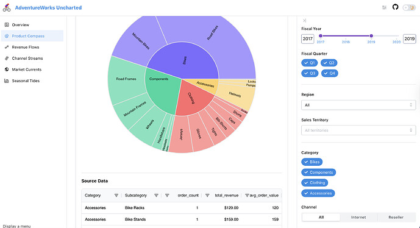Screen dimensions: 420x228
Task: Sort by the Subcategory column header
Action: [x=136, y=196]
